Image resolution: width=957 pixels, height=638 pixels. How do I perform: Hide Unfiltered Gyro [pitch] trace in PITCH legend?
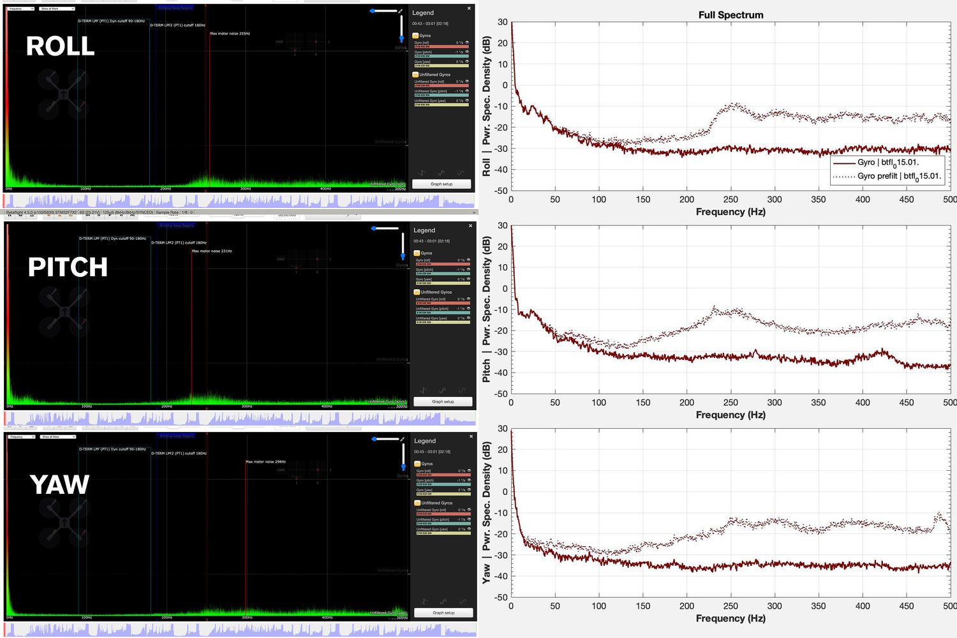468,309
